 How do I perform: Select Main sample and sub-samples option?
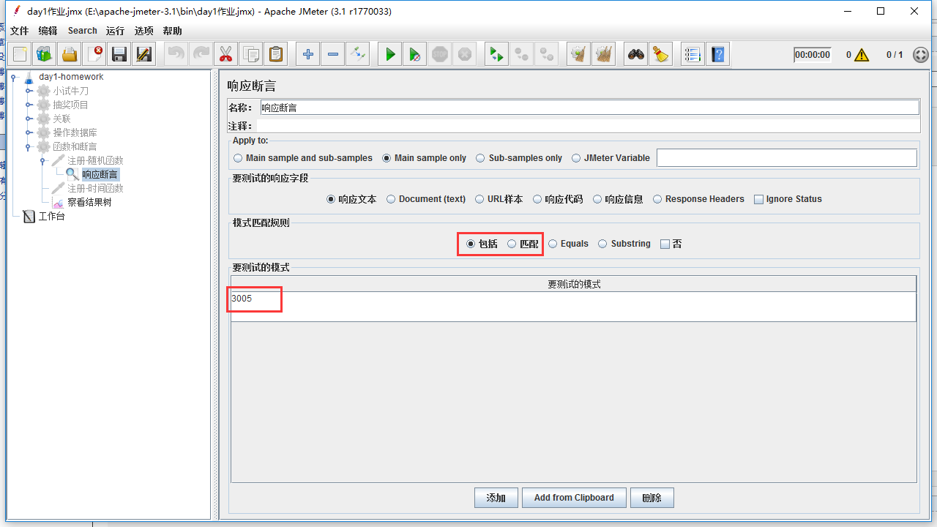[x=238, y=158]
